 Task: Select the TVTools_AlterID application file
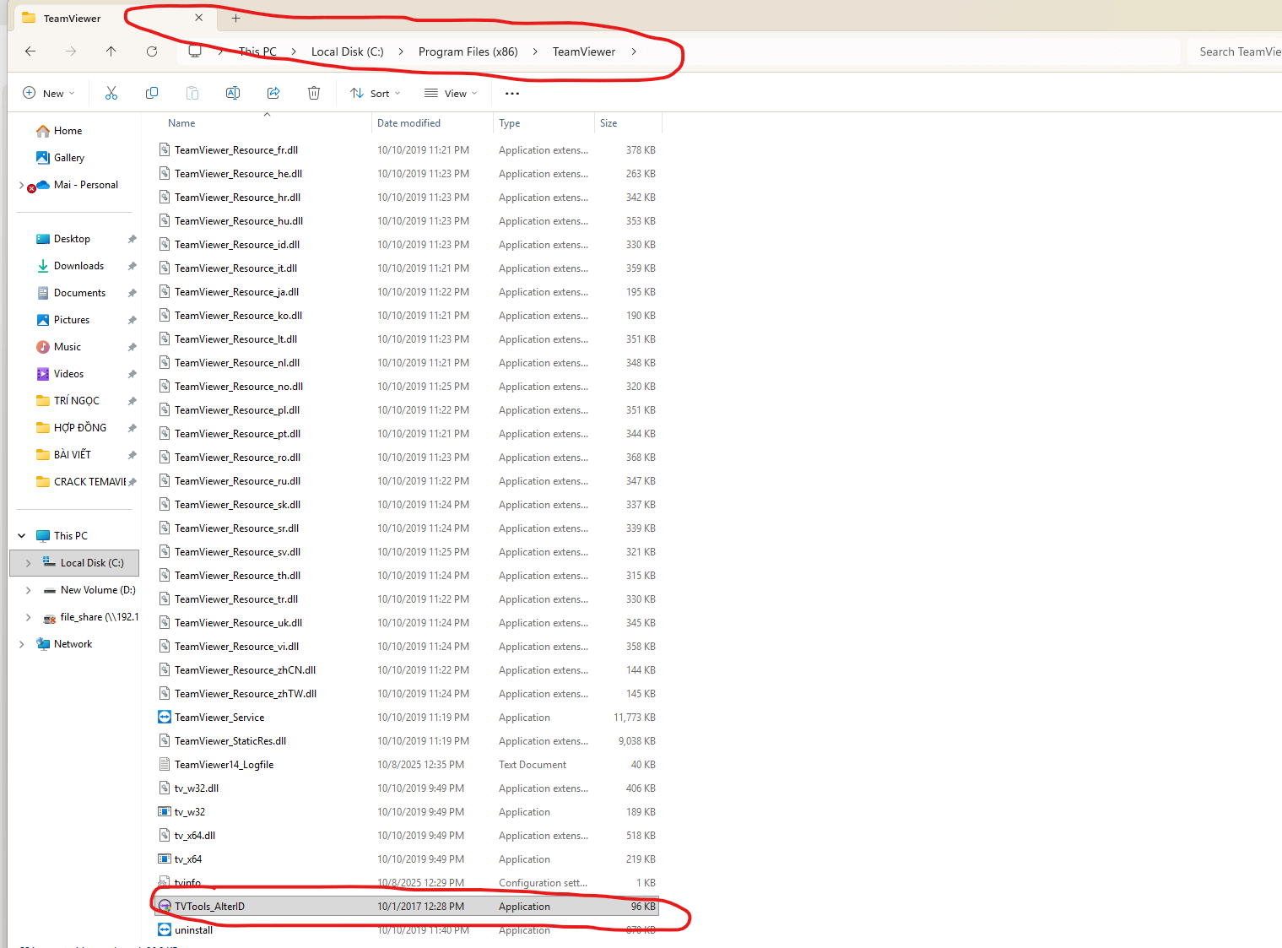click(210, 907)
